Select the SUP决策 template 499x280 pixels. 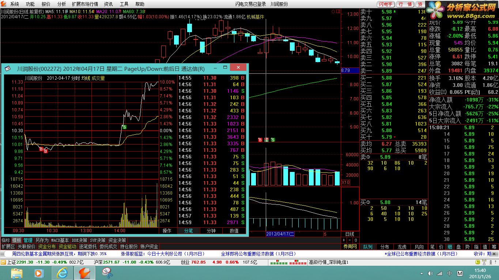[x=98, y=240]
